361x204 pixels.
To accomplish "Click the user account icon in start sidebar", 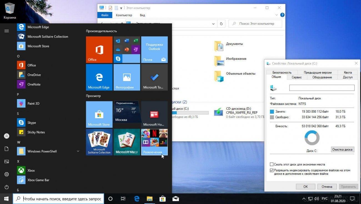I will 7,136.
